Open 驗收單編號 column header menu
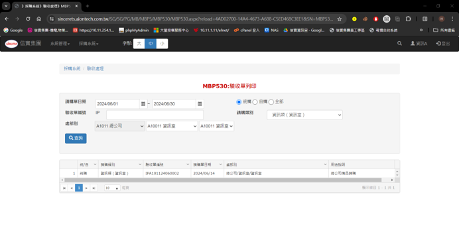The image size is (459, 246). click(188, 164)
